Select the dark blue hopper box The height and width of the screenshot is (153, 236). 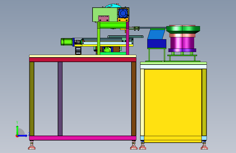(157, 44)
